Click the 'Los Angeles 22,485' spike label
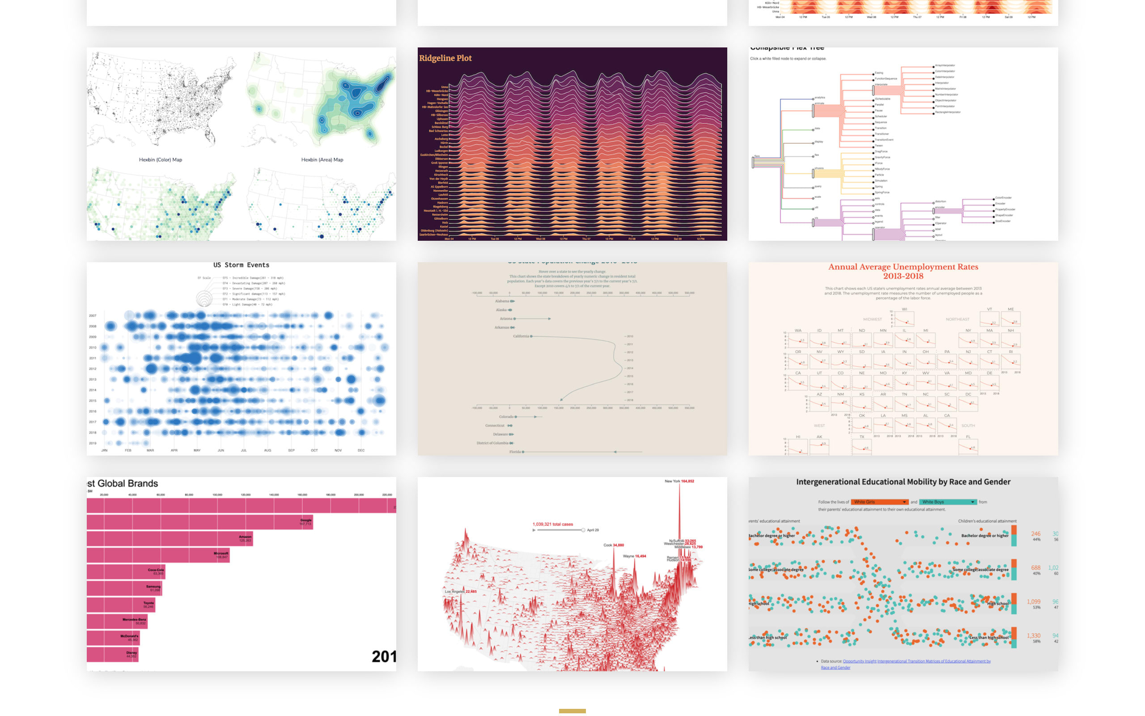This screenshot has height=716, width=1145. (x=460, y=592)
